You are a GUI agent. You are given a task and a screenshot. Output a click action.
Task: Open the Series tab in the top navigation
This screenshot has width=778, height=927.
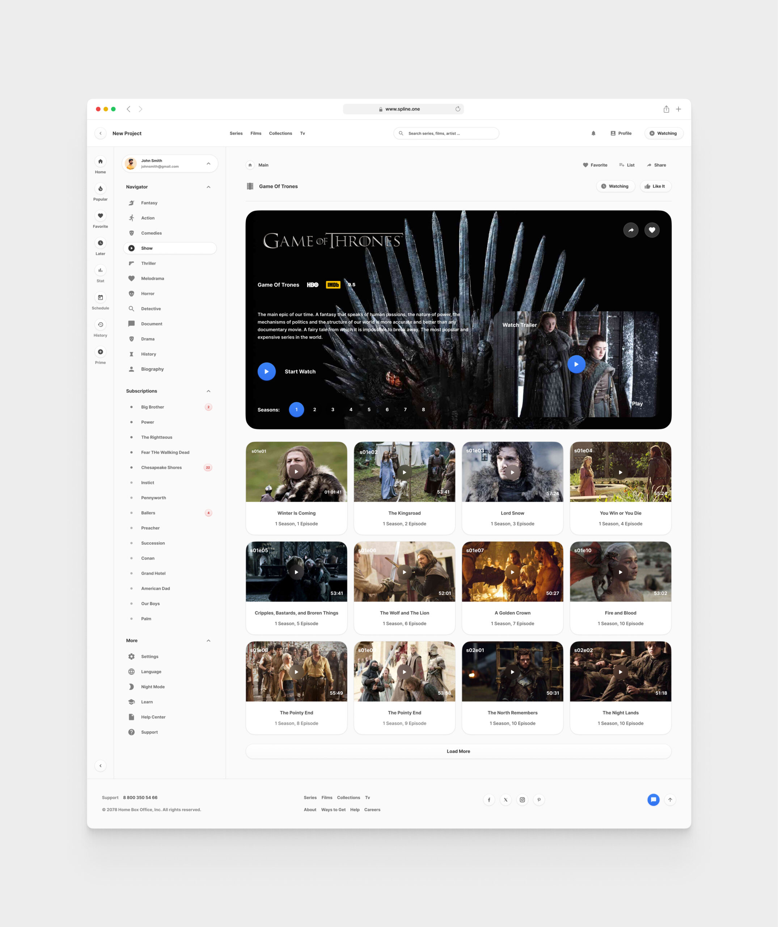pyautogui.click(x=236, y=133)
